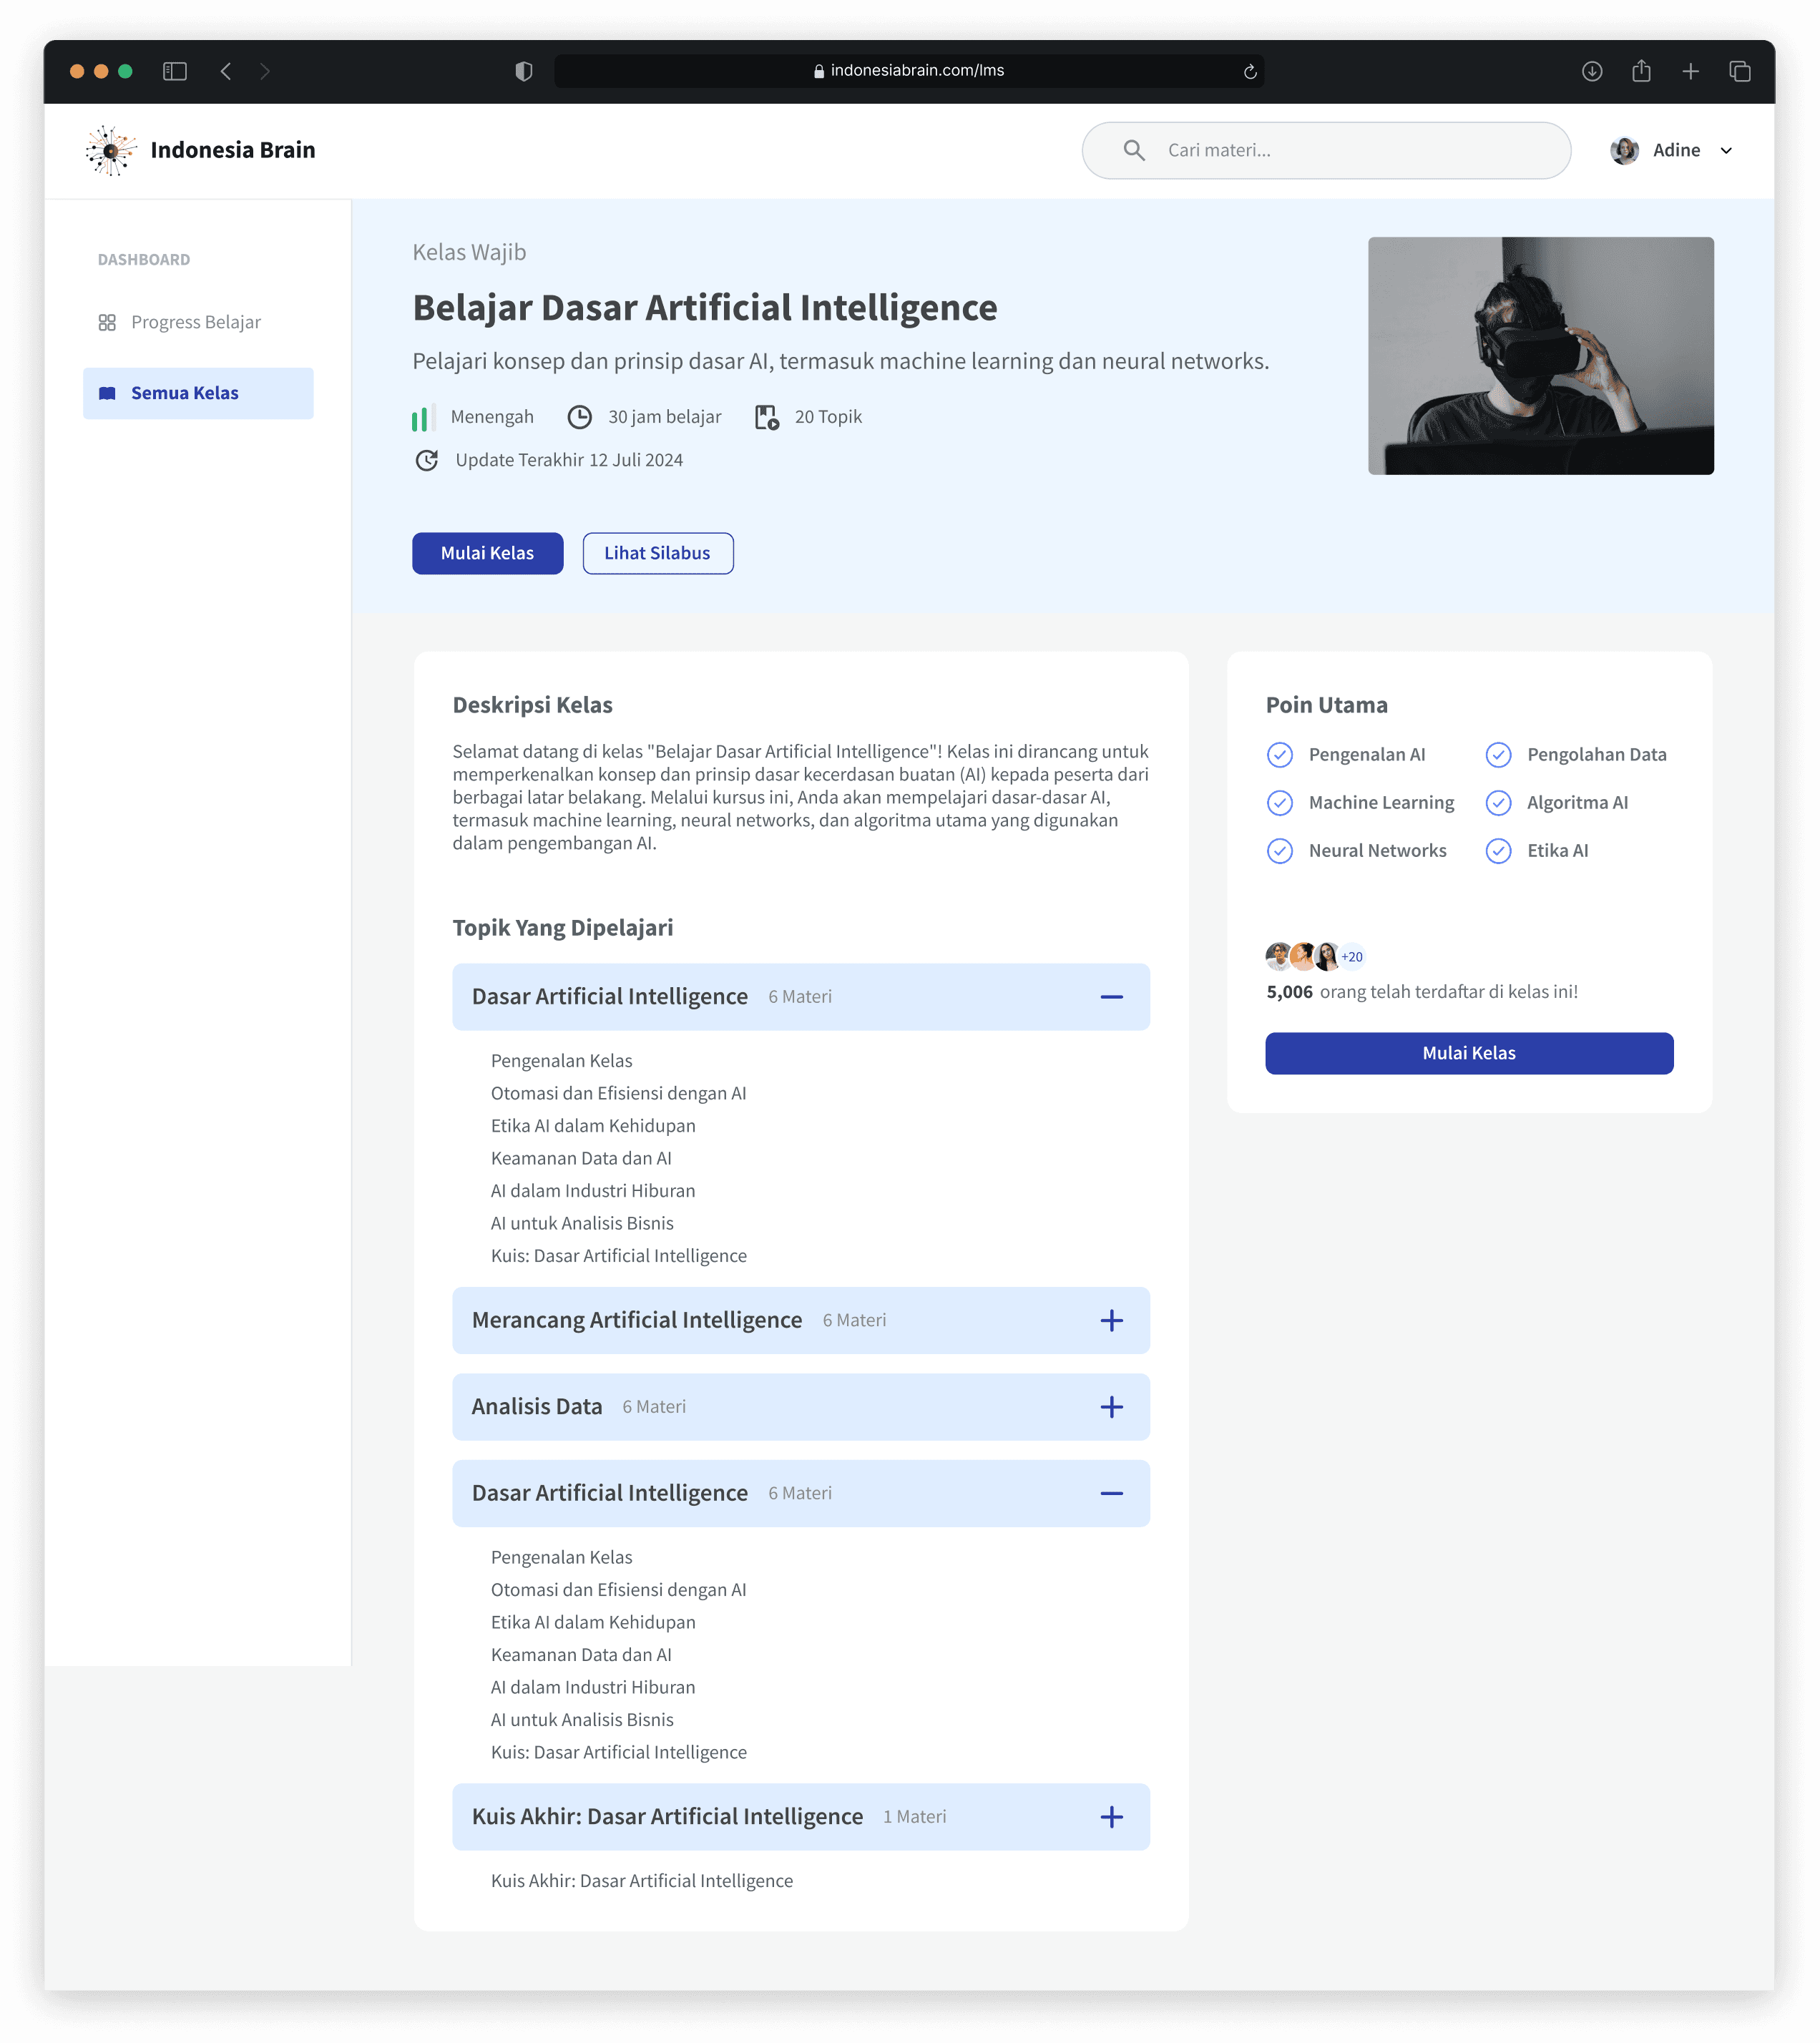This screenshot has width=1820, height=2043.
Task: Expand the Analisis Data section
Action: pyautogui.click(x=1111, y=1407)
